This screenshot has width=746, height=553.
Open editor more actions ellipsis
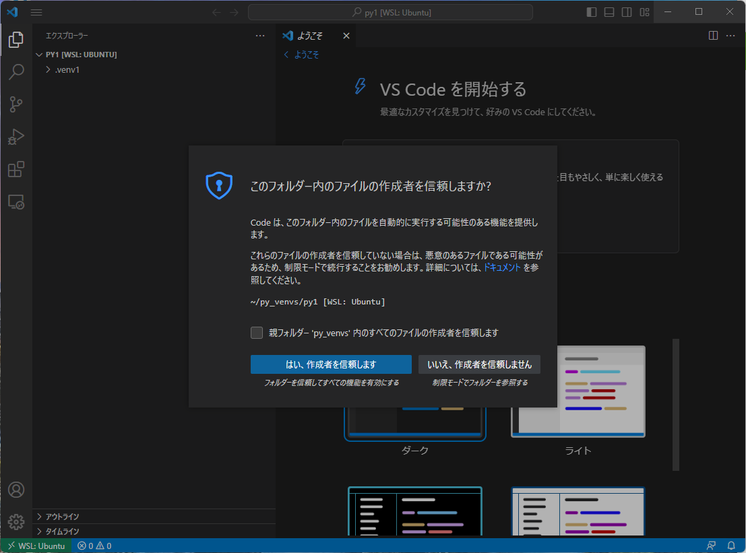731,36
